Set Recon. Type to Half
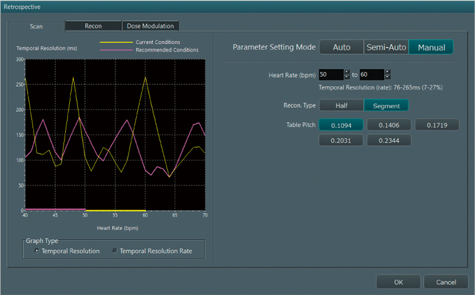 click(x=341, y=105)
